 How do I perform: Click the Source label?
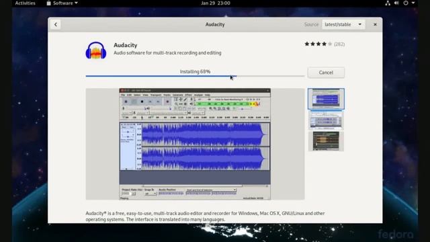point(311,24)
